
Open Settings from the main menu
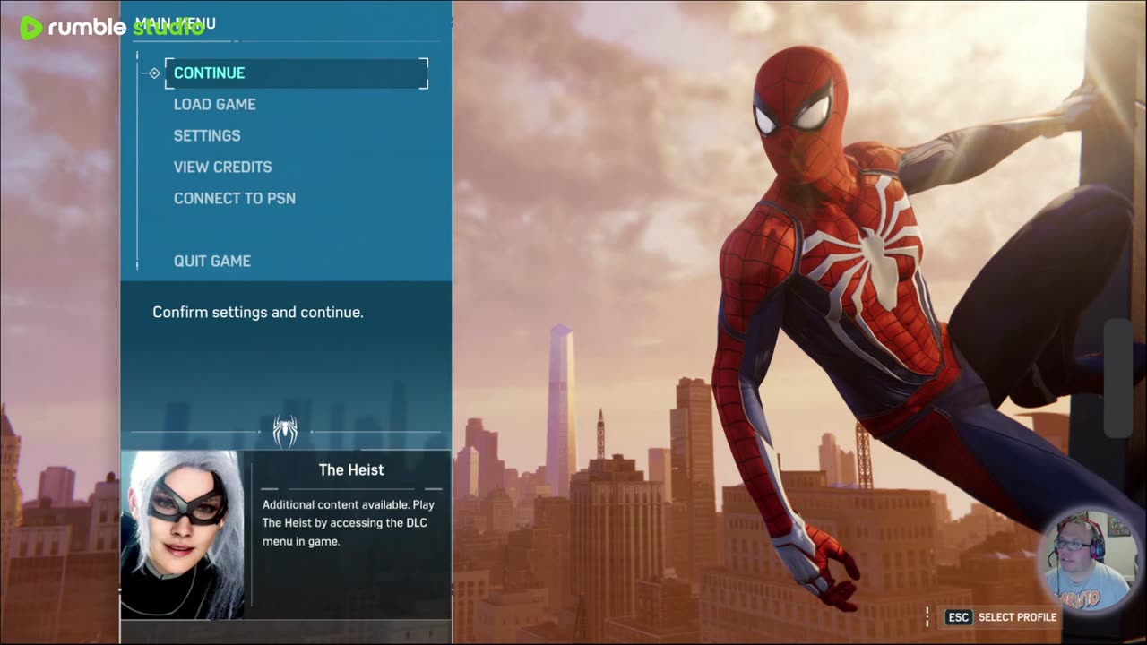(207, 136)
